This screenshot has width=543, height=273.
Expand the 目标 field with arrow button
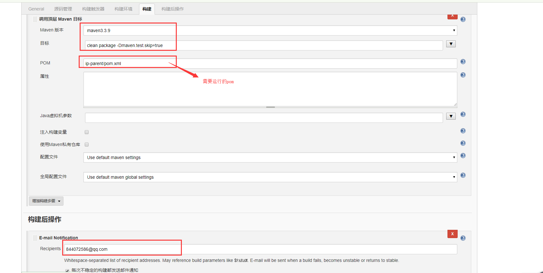point(451,44)
